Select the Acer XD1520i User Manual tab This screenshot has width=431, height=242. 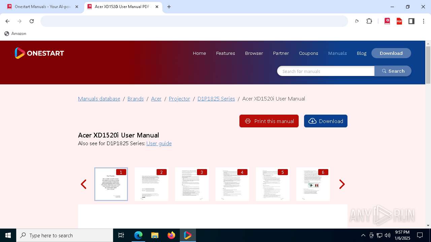pos(122,7)
